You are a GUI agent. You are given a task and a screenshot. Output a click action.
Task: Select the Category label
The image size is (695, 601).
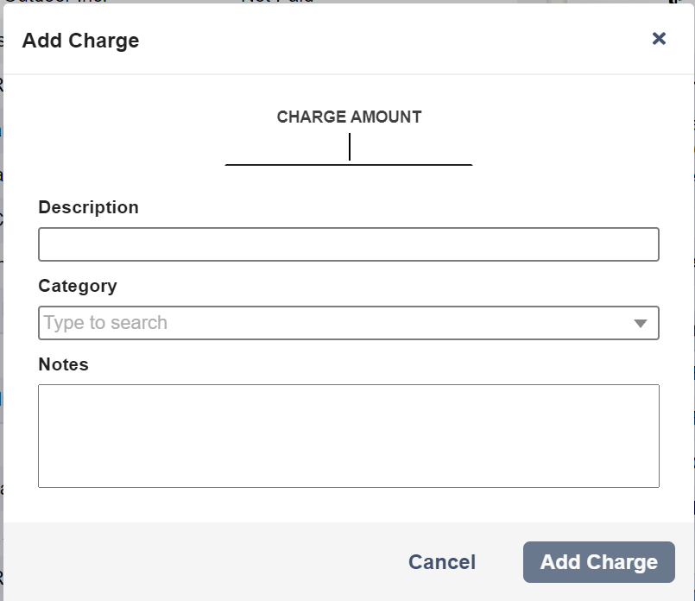coord(78,287)
